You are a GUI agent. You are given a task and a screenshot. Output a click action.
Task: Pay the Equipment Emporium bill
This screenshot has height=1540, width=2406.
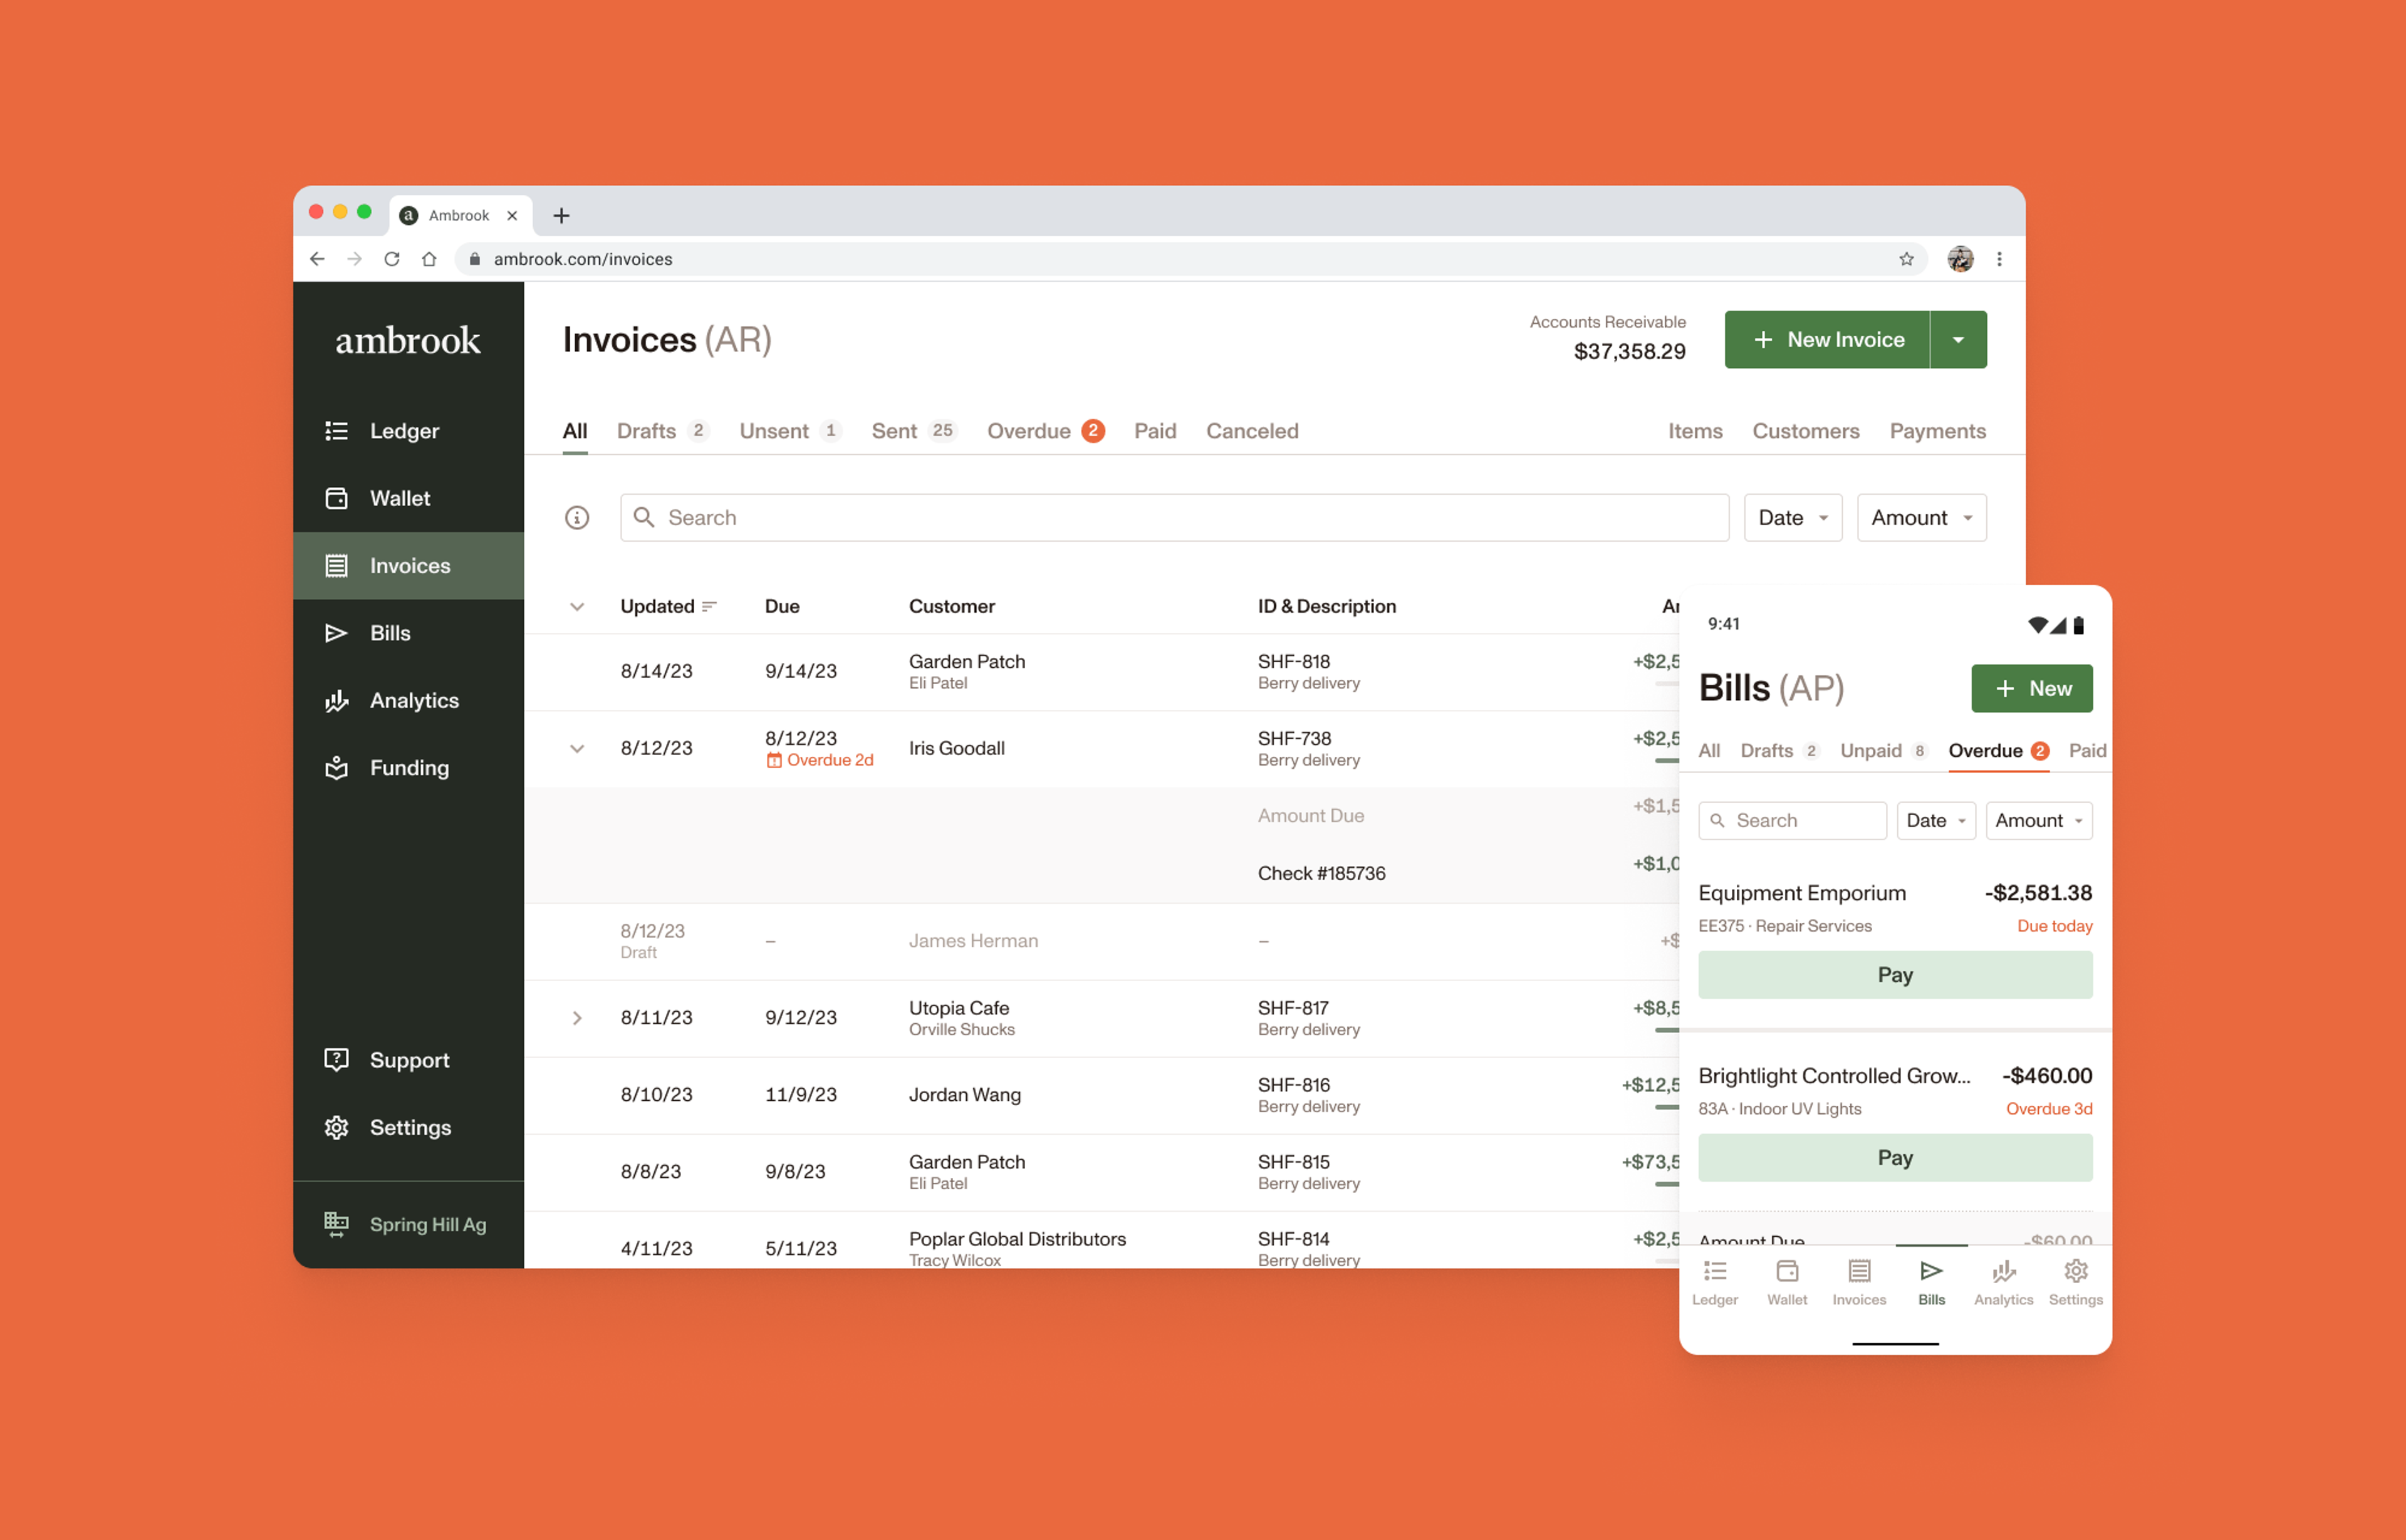click(1894, 975)
